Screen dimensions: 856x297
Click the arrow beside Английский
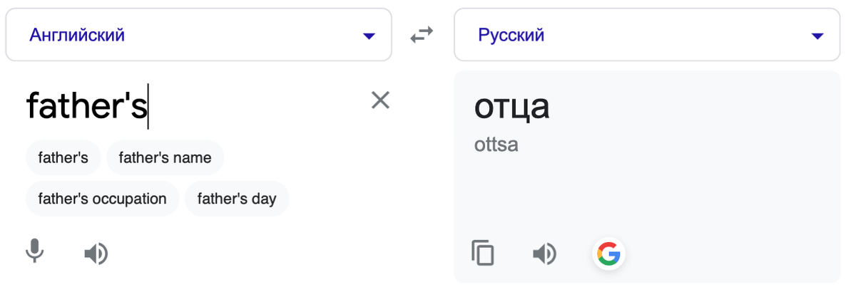pyautogui.click(x=369, y=36)
